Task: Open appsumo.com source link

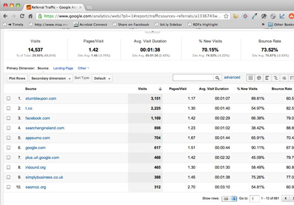Action: click(x=38, y=138)
